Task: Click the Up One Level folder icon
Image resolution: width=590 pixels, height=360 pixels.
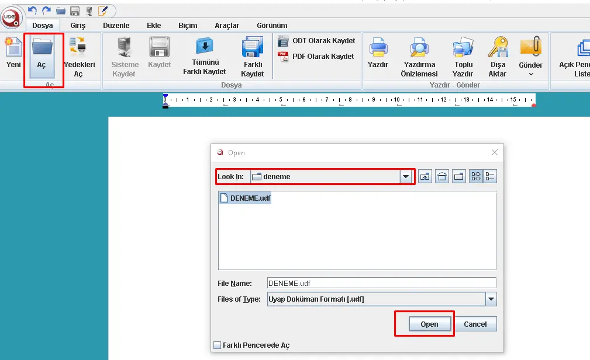Action: (x=425, y=177)
